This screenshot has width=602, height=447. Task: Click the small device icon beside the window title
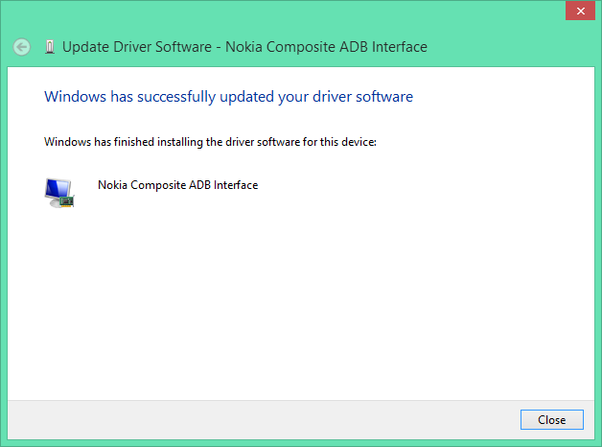(x=49, y=47)
